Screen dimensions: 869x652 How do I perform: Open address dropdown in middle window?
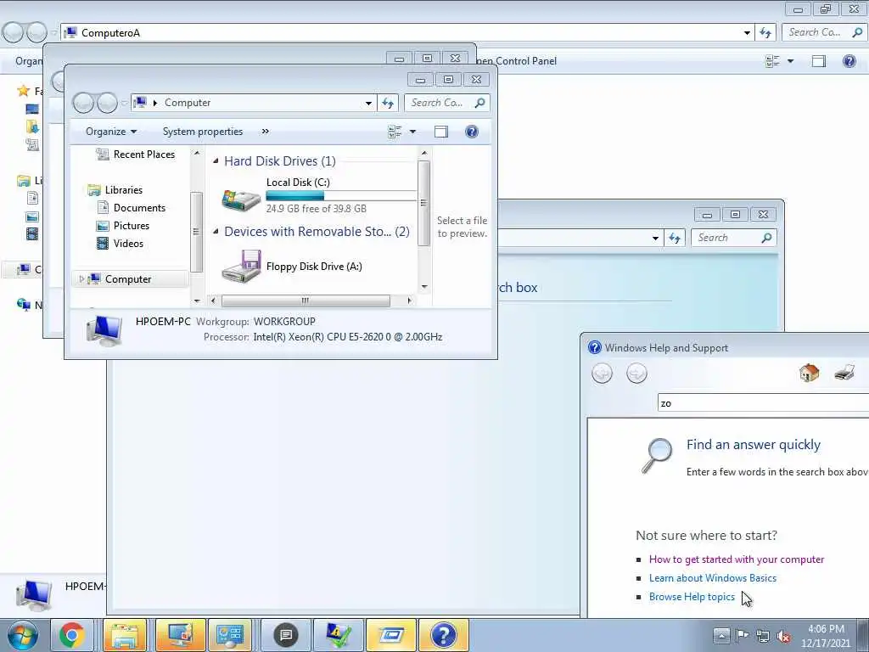[655, 238]
